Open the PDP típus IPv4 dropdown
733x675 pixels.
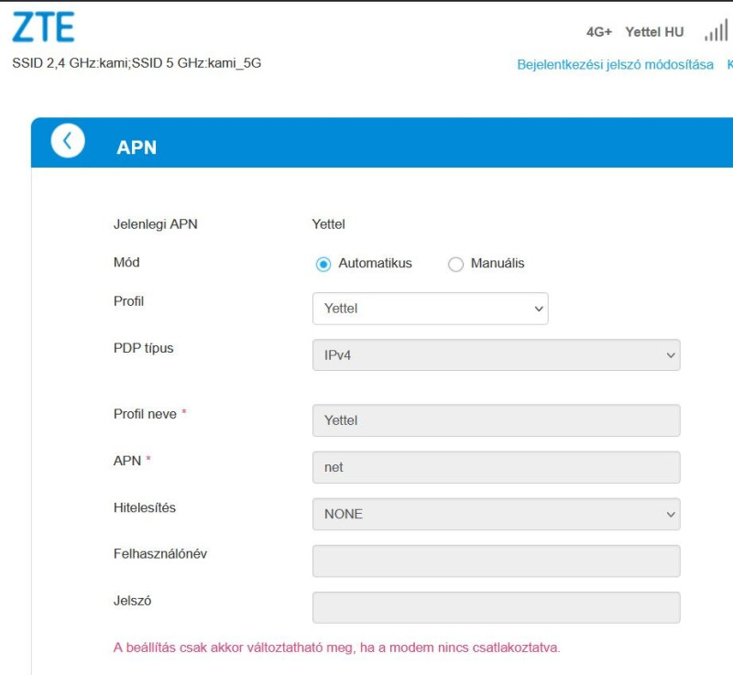pos(496,355)
